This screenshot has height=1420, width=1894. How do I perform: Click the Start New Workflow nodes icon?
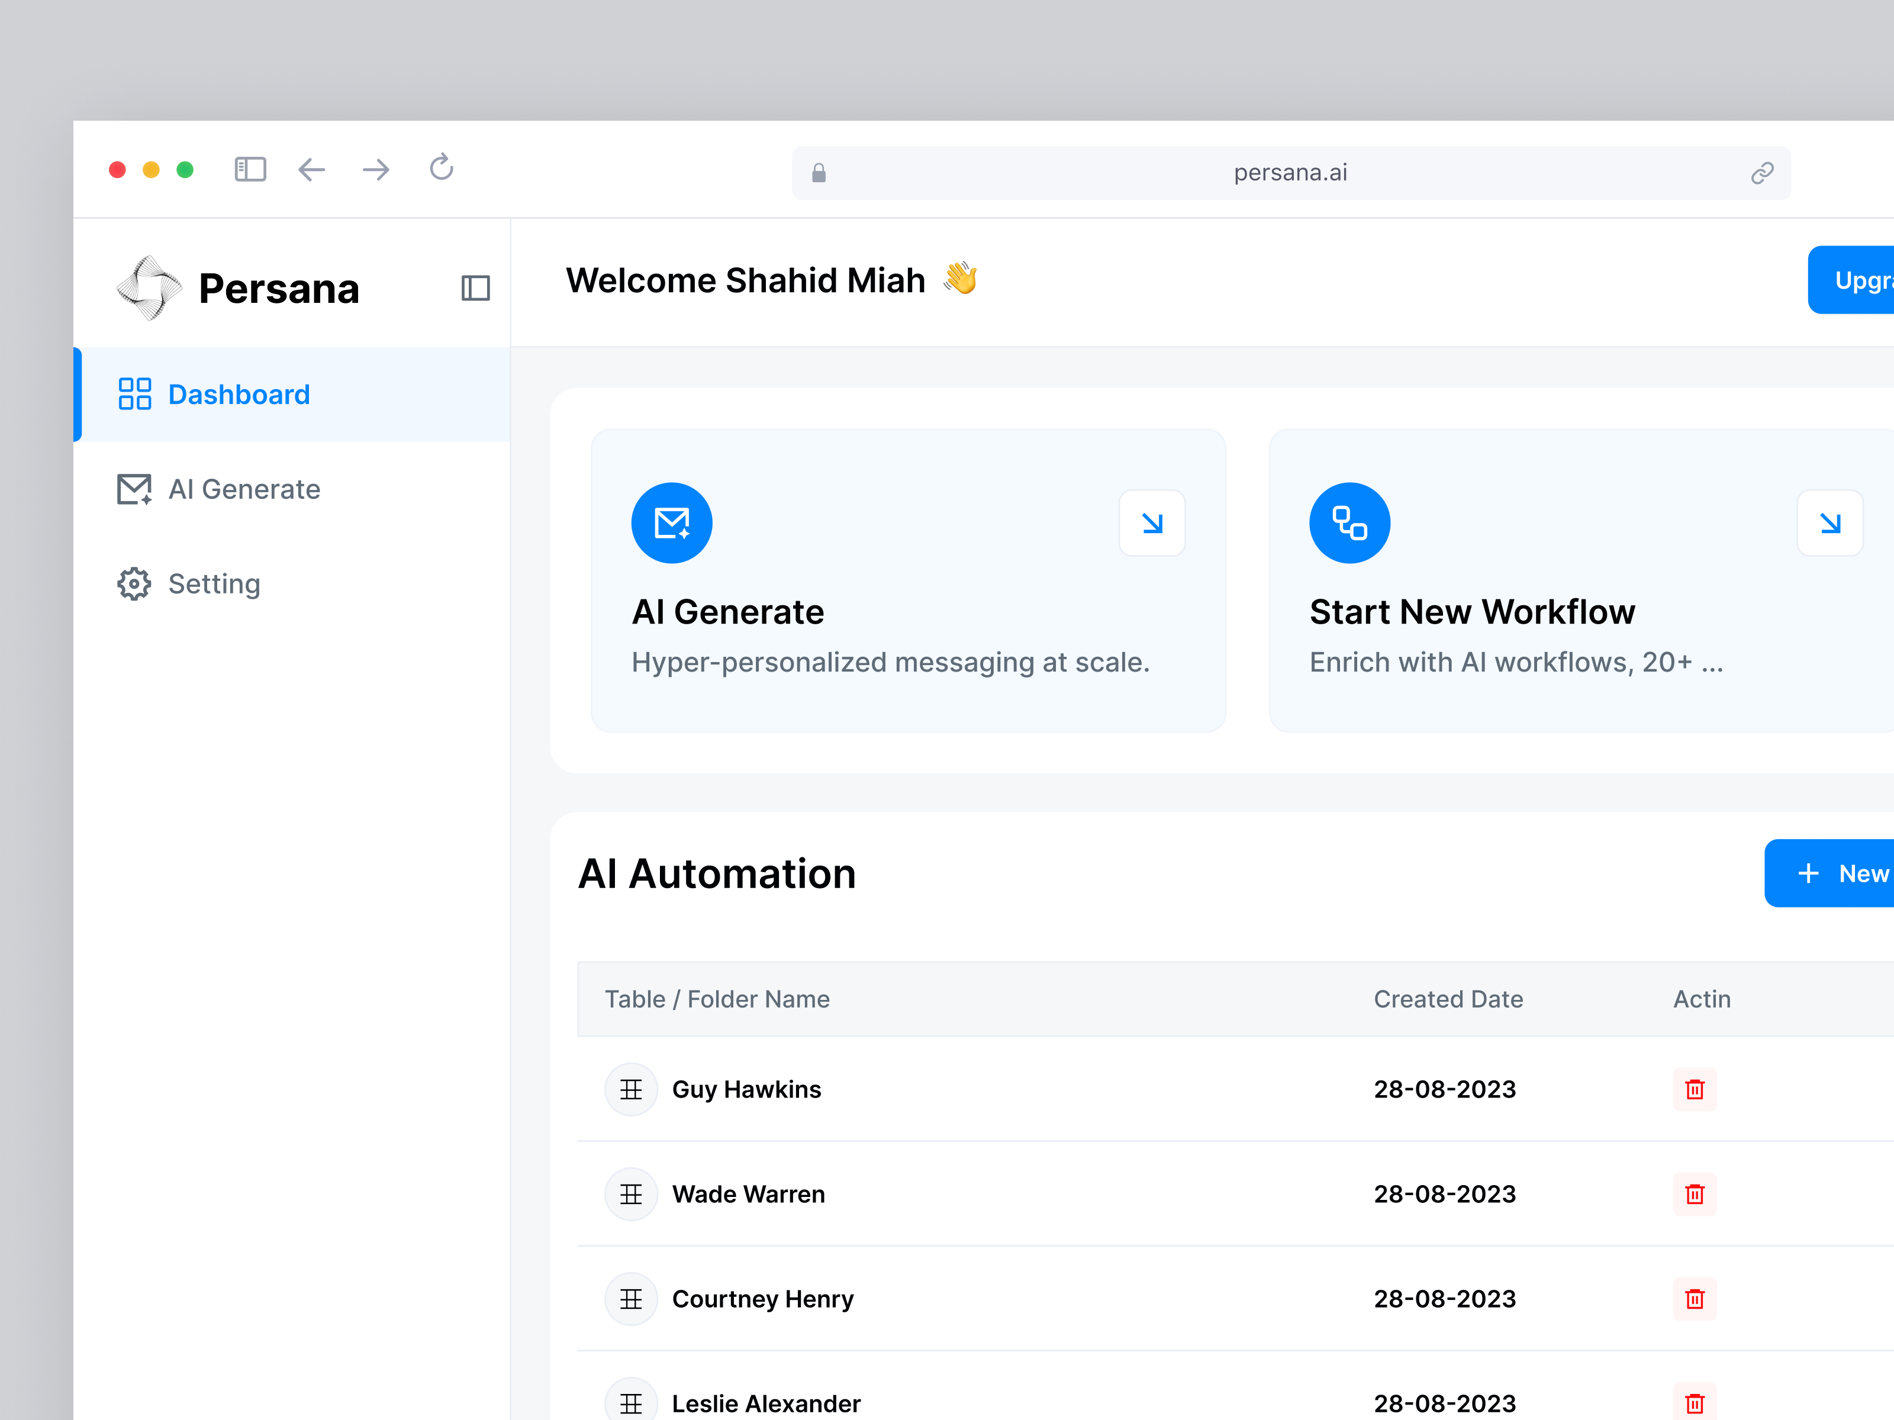pyautogui.click(x=1349, y=522)
